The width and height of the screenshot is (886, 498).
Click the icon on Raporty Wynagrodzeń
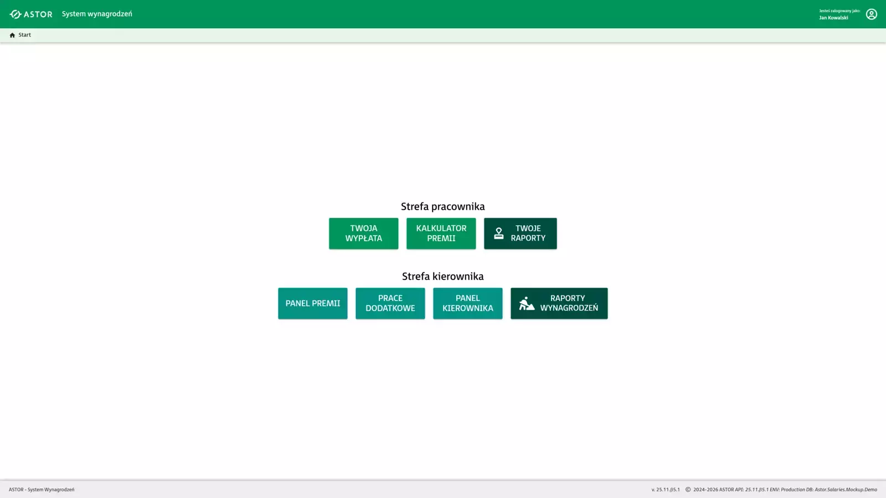(527, 303)
